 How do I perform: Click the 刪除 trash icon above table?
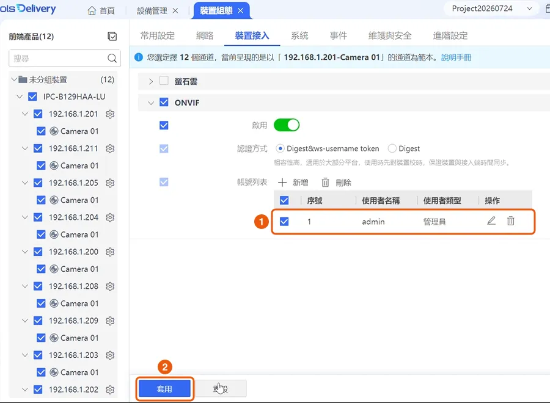326,183
